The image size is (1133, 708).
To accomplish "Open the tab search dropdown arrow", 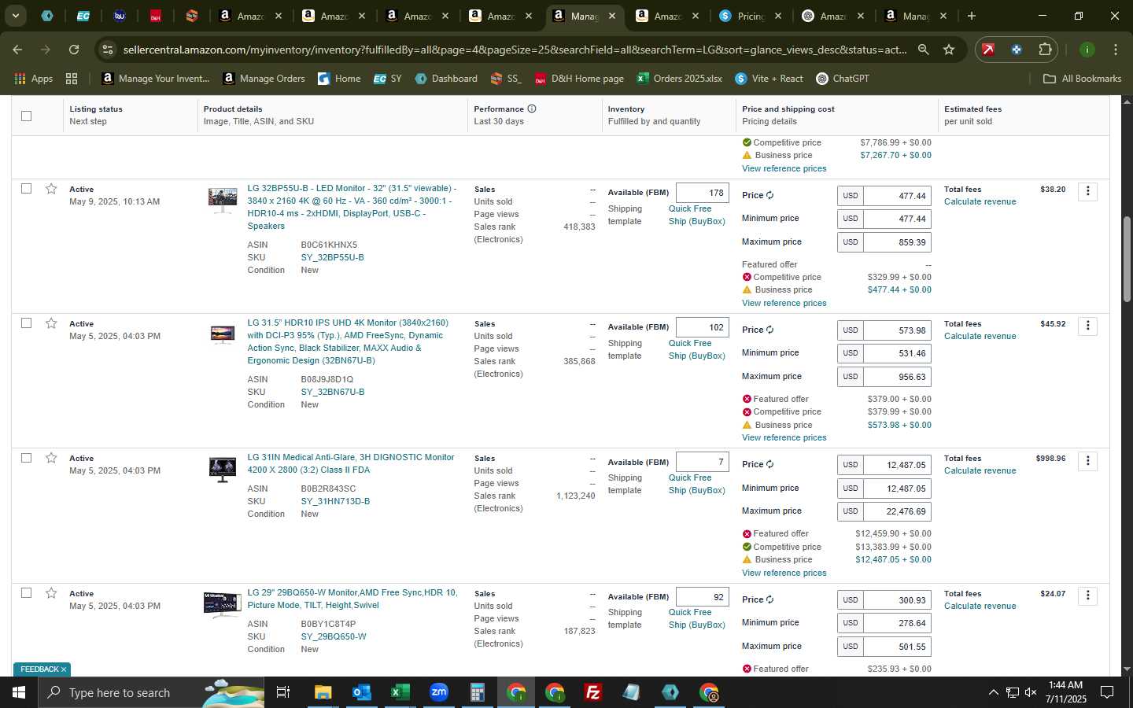I will tap(15, 16).
